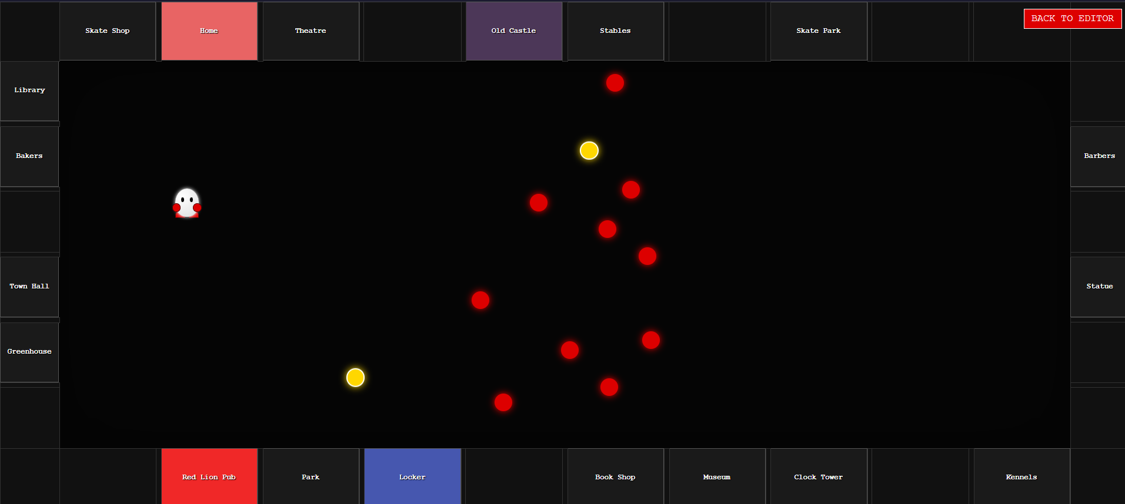Select the Library tile
Image resolution: width=1125 pixels, height=504 pixels.
tap(29, 90)
